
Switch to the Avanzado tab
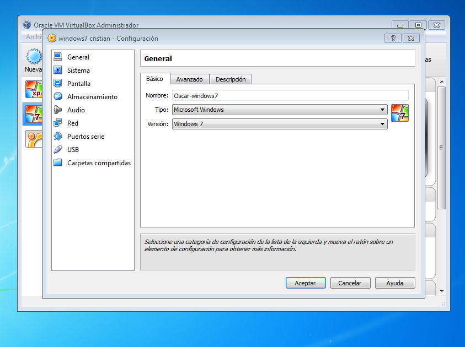pos(190,79)
